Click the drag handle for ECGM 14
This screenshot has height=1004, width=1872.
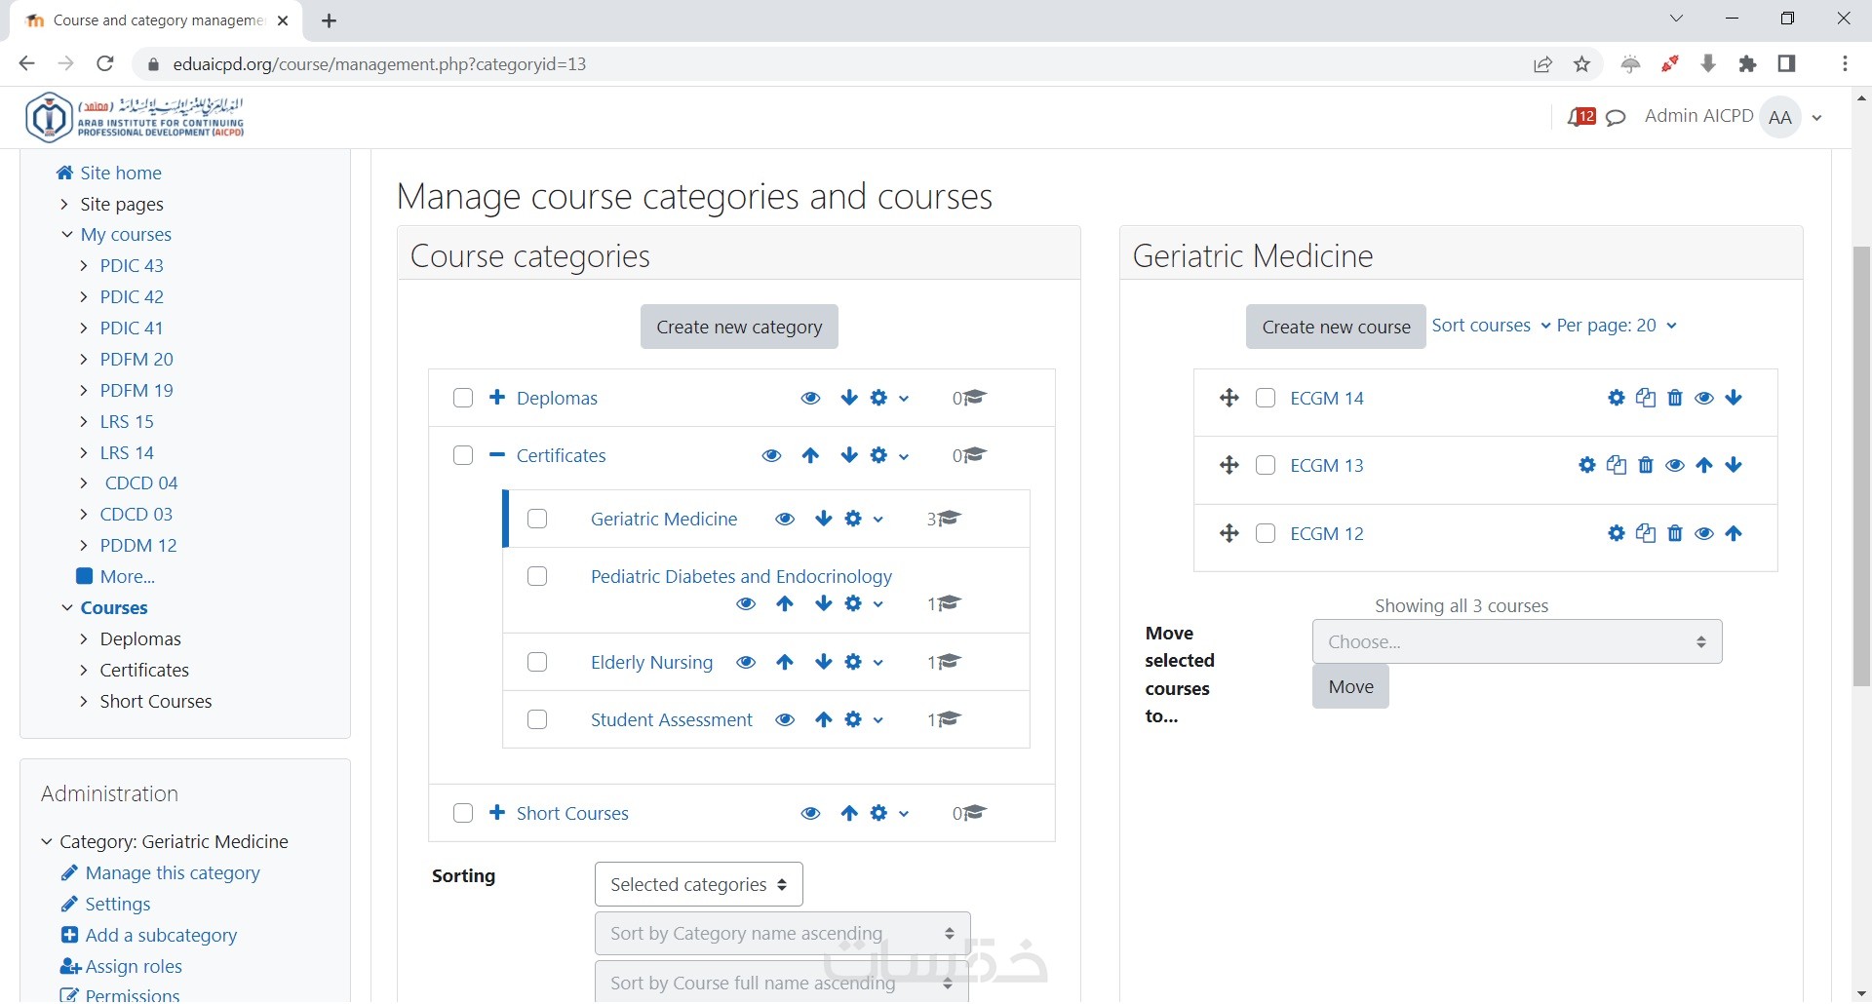coord(1228,398)
